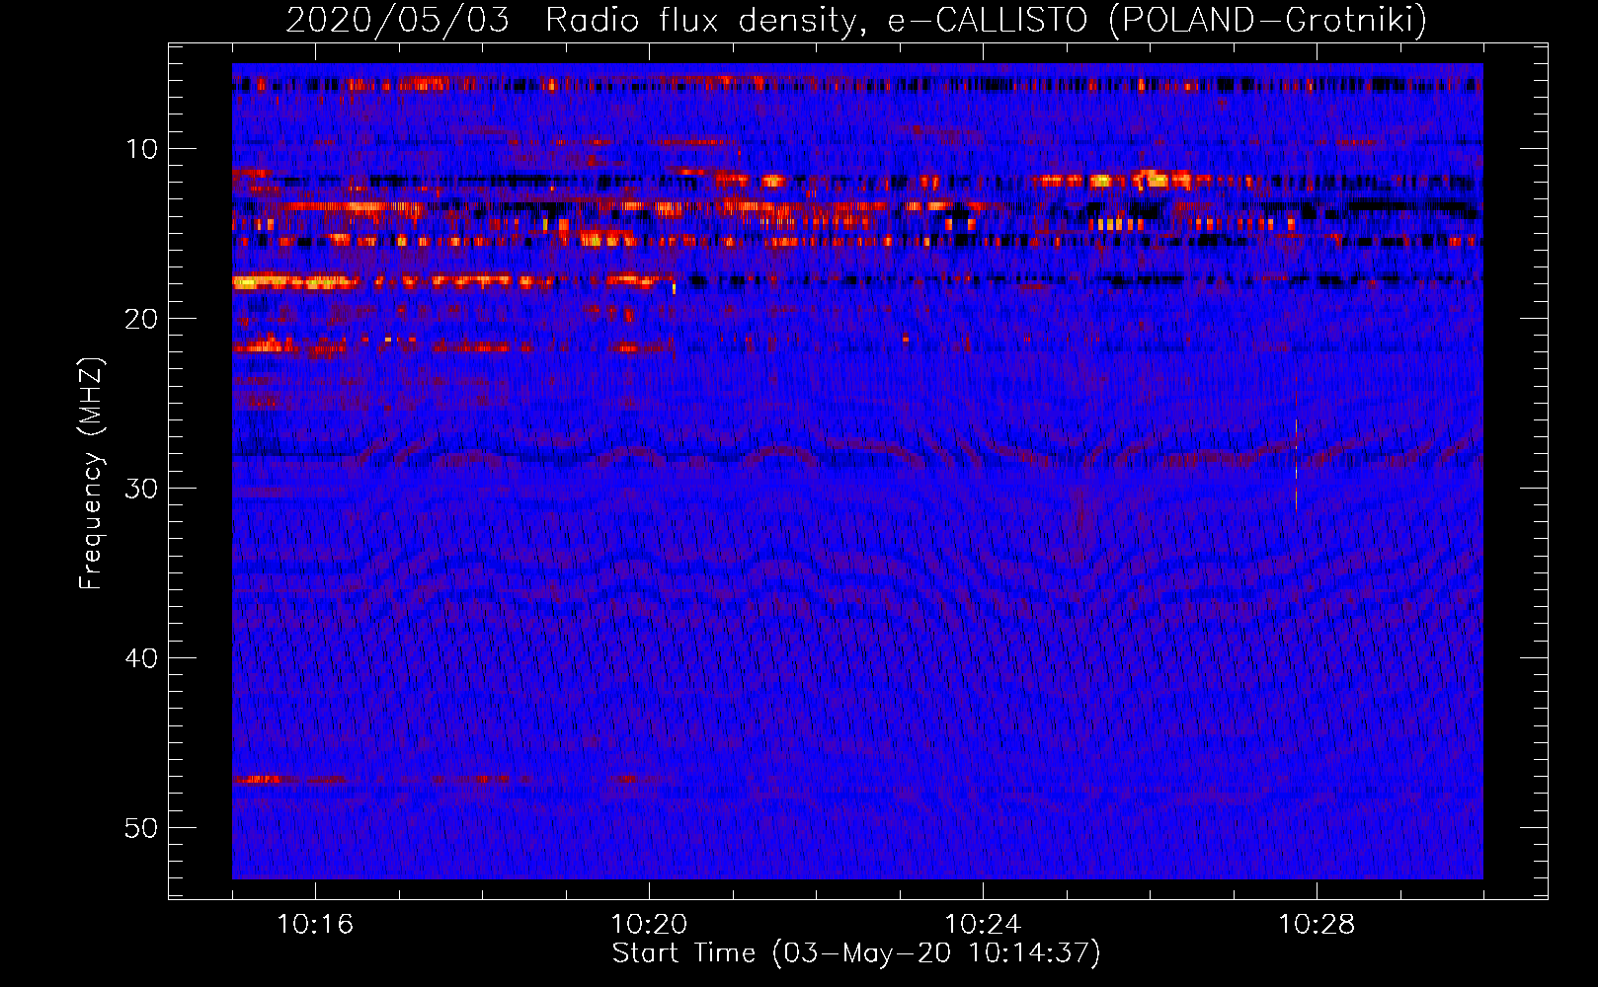The height and width of the screenshot is (987, 1598).
Task: Click the frequency tick label "20"
Action: point(141,319)
